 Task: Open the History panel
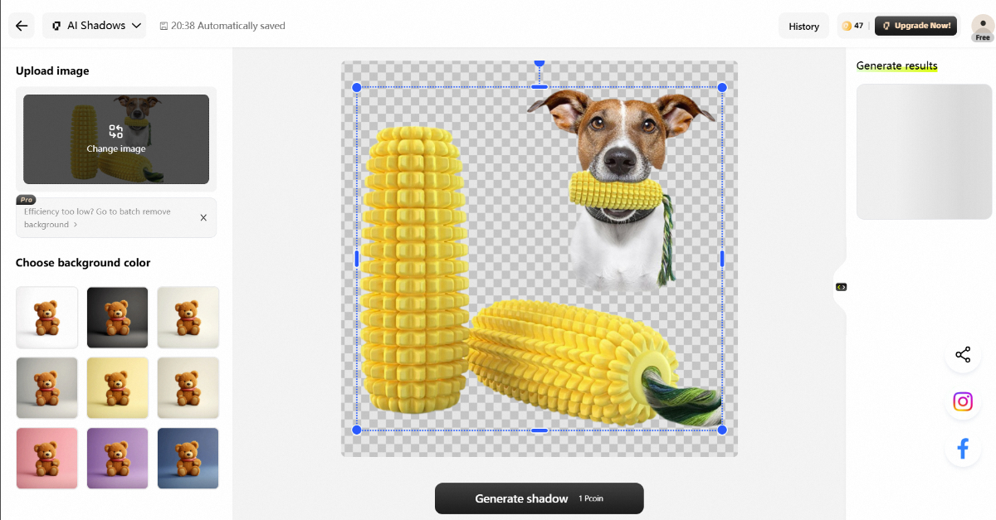tap(803, 25)
